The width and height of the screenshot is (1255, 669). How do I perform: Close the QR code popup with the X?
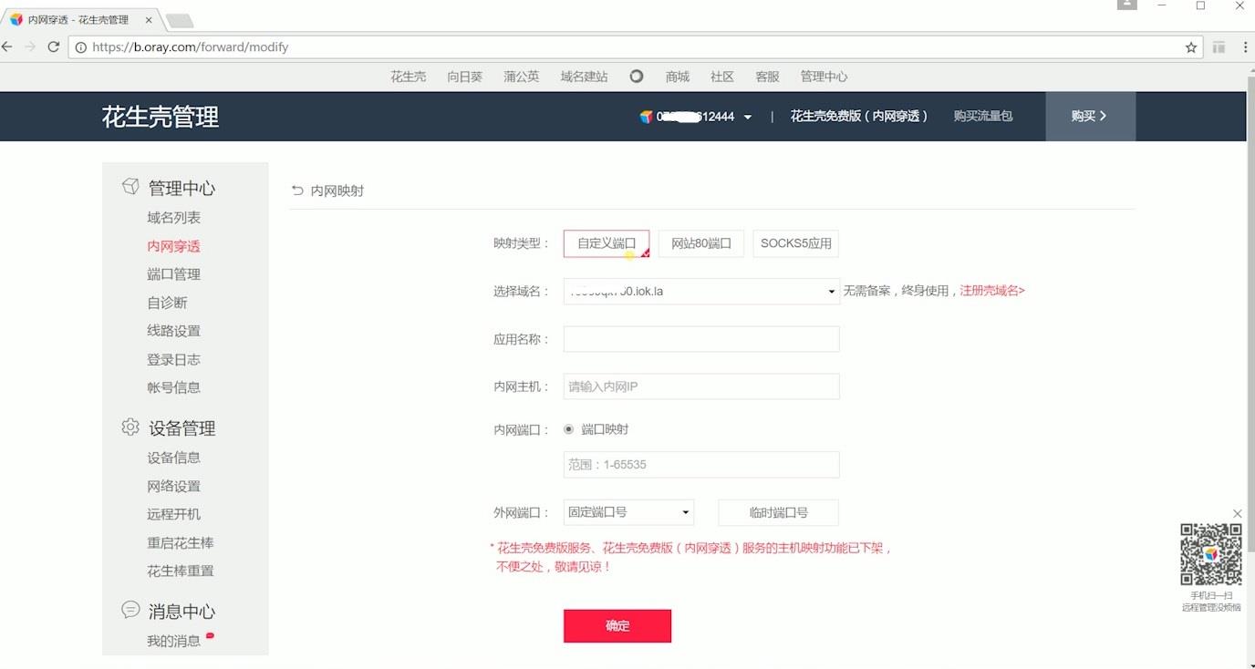click(x=1237, y=514)
